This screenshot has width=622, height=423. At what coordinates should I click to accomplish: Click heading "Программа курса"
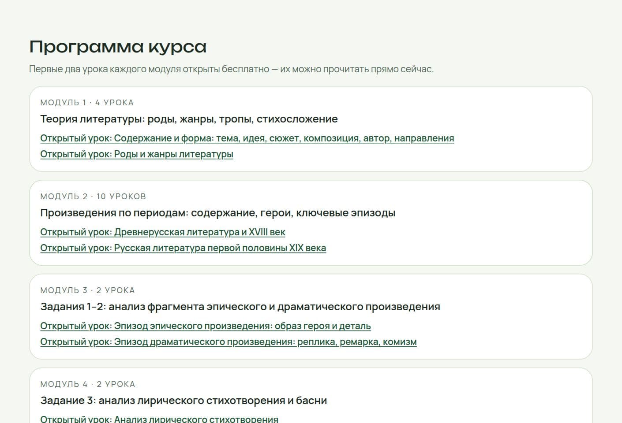click(118, 47)
